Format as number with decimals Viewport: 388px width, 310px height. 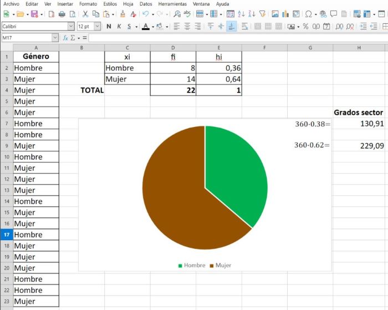pos(316,26)
